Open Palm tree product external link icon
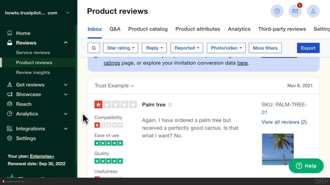This screenshot has width=330, height=185. pos(170,105)
